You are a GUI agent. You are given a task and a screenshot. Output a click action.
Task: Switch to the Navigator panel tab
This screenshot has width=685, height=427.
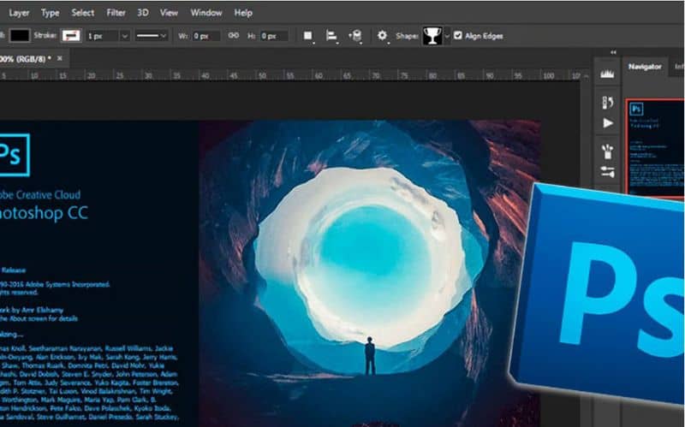point(645,67)
